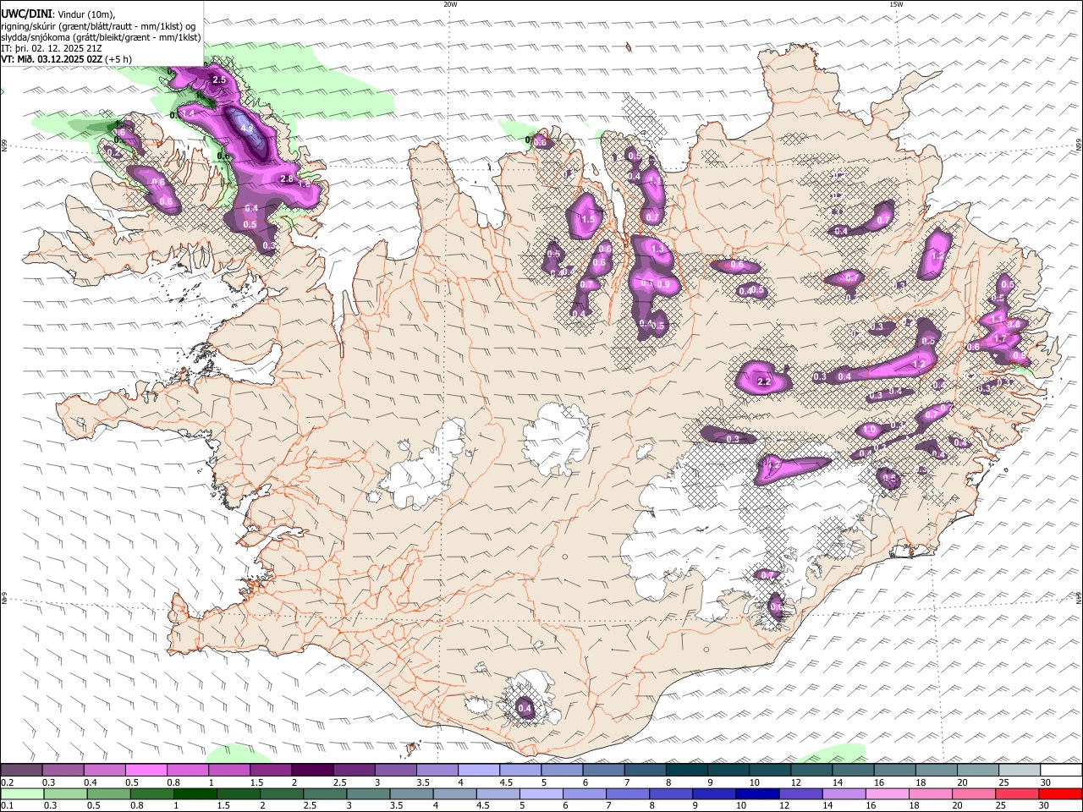Pick upper legend swatch labeled 16

tap(895, 770)
